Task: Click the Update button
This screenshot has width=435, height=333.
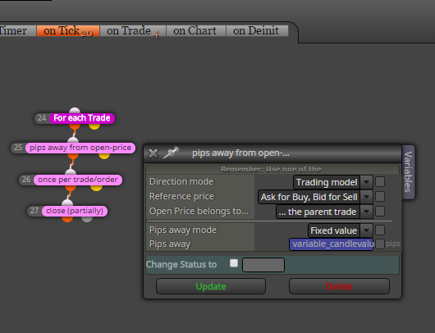Action: click(211, 286)
